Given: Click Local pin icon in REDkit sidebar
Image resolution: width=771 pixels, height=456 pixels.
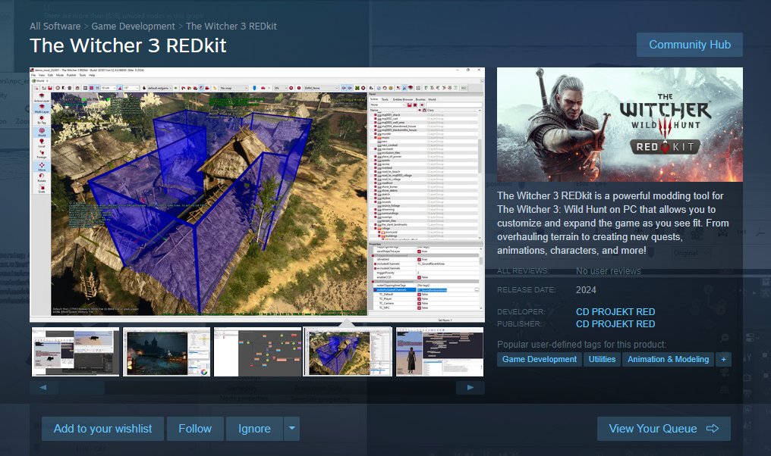Looking at the screenshot, I should (42, 143).
